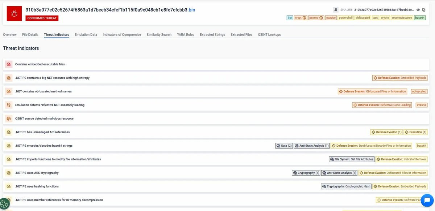Open the Extracted Strings tab
Image resolution: width=435 pixels, height=211 pixels.
tap(212, 35)
